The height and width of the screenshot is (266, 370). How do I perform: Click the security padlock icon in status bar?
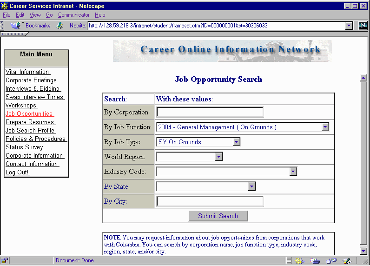(x=4, y=260)
